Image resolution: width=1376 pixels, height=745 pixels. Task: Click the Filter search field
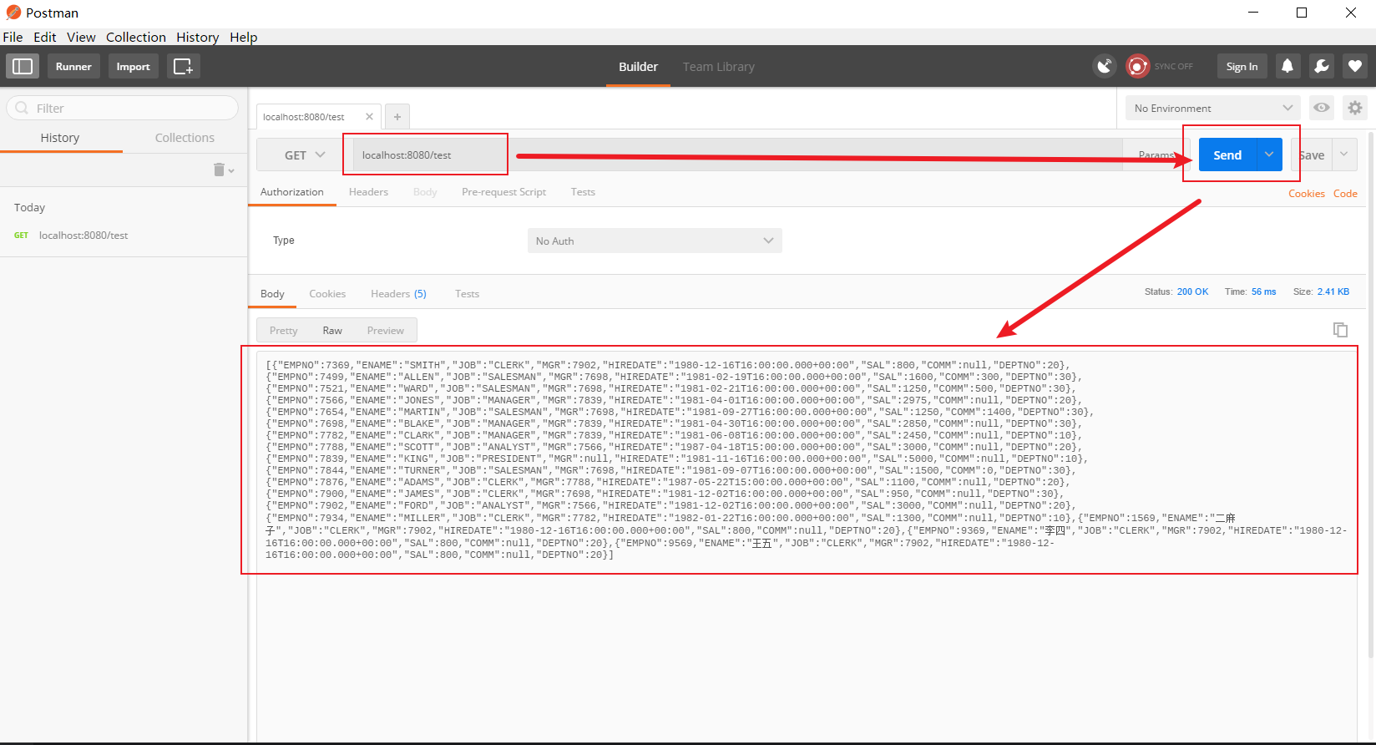122,108
